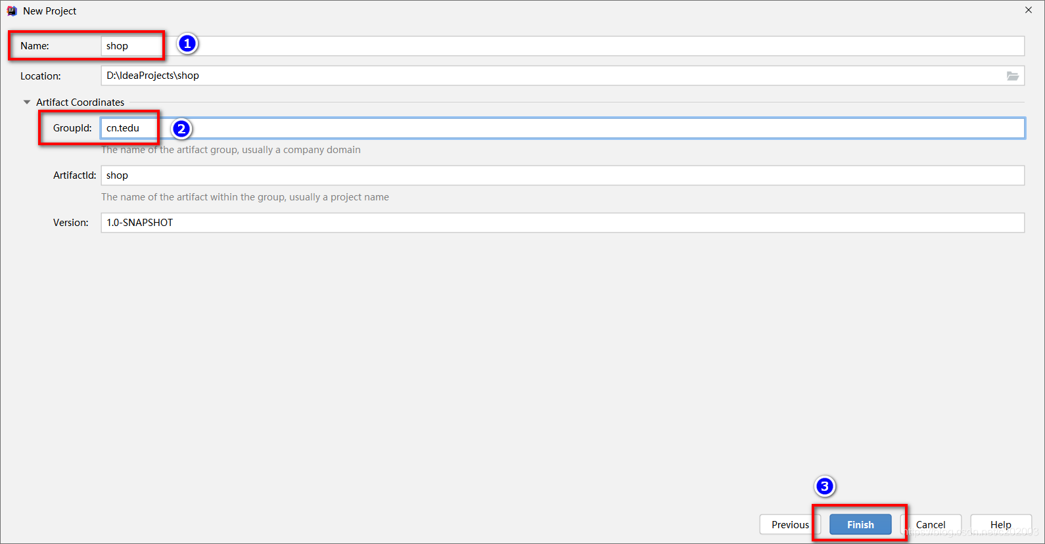Click the IntelliJ IDEA icon in title bar
Viewport: 1045px width, 544px height.
(x=12, y=11)
